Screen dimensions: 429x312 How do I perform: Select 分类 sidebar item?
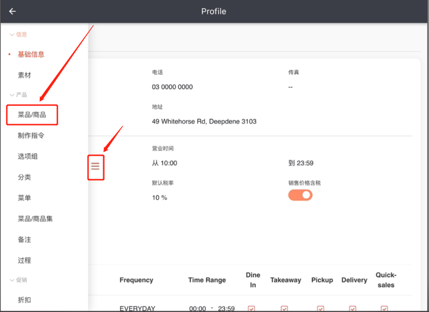(24, 177)
